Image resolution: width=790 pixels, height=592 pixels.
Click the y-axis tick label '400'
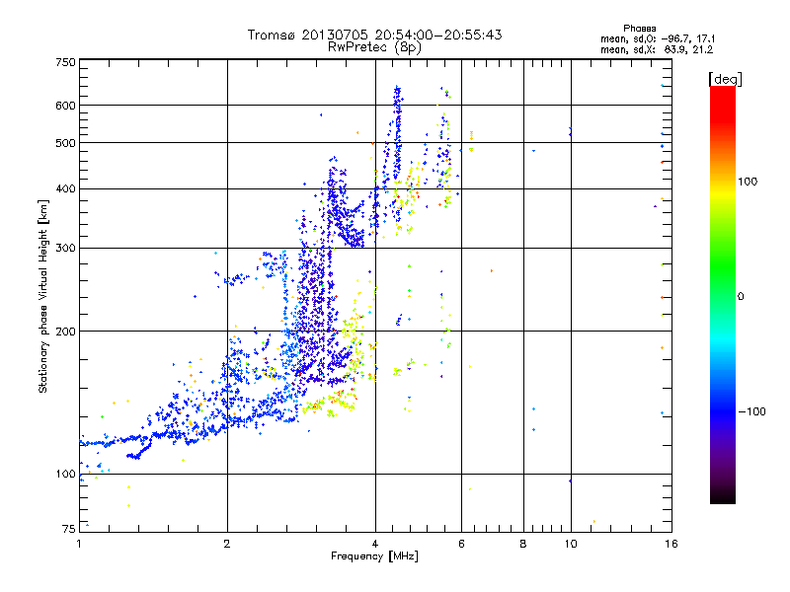click(x=65, y=189)
